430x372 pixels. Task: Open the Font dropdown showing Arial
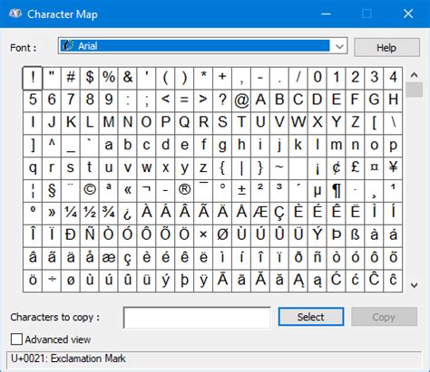[x=202, y=46]
